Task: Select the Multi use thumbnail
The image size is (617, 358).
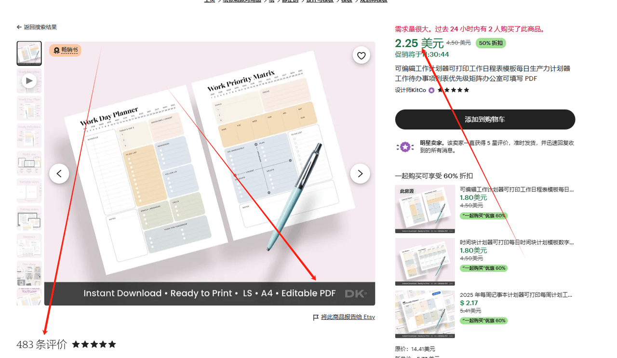Action: pyautogui.click(x=29, y=163)
